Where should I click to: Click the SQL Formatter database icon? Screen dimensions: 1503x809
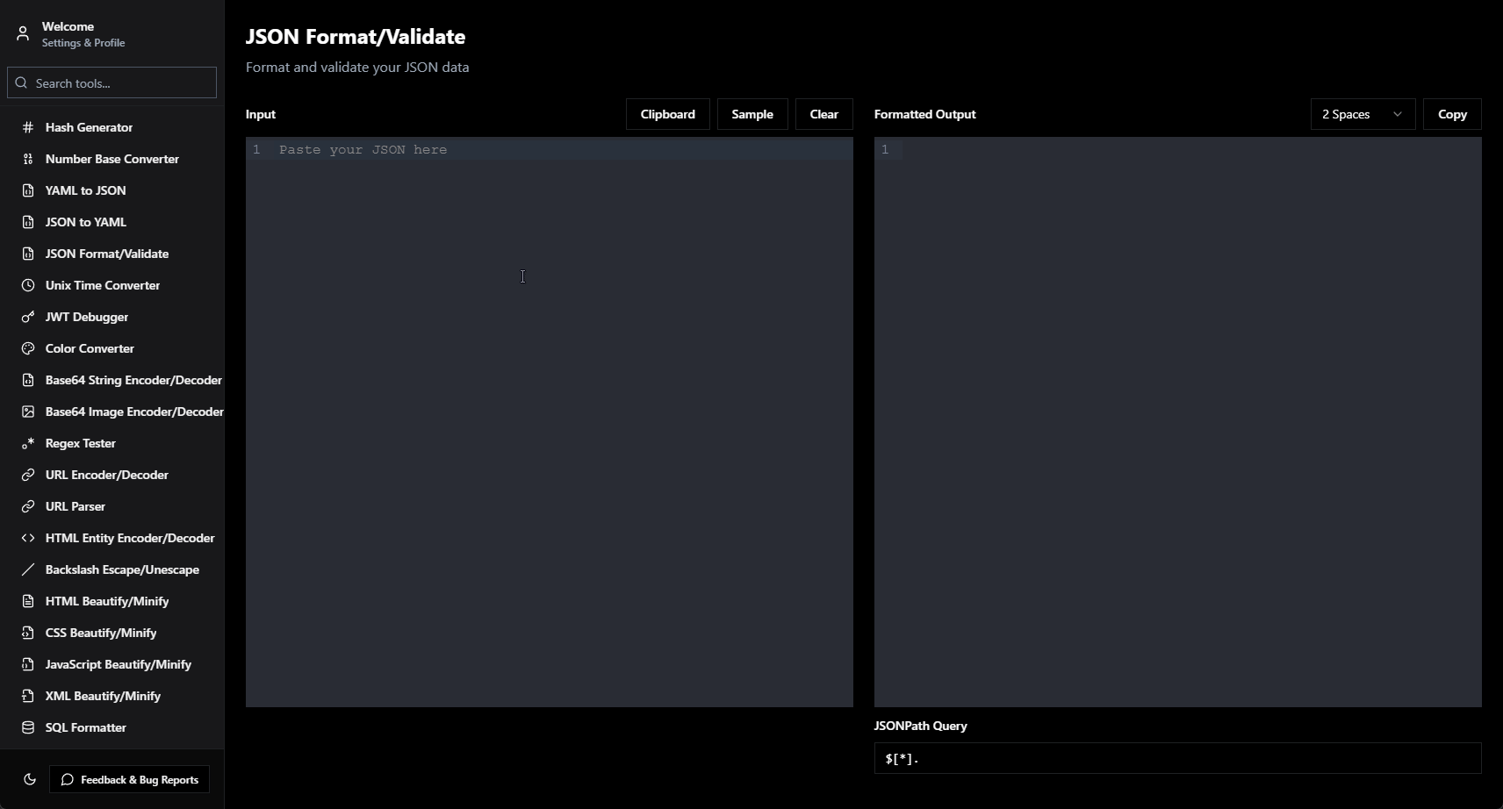pos(28,727)
